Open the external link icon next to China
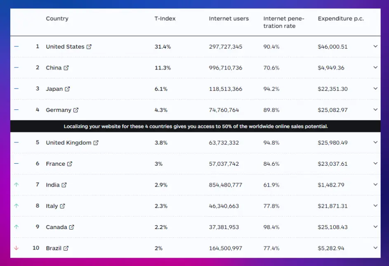The width and height of the screenshot is (389, 266). 66,68
